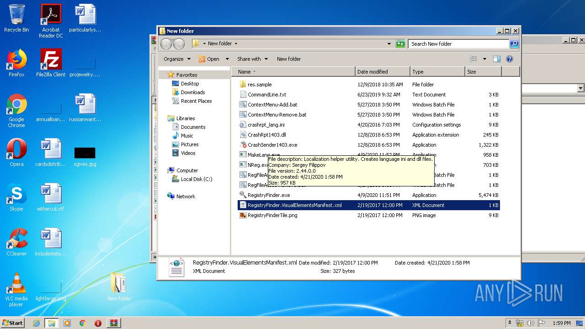Image resolution: width=585 pixels, height=329 pixels.
Task: Open the Music library
Action: (187, 136)
